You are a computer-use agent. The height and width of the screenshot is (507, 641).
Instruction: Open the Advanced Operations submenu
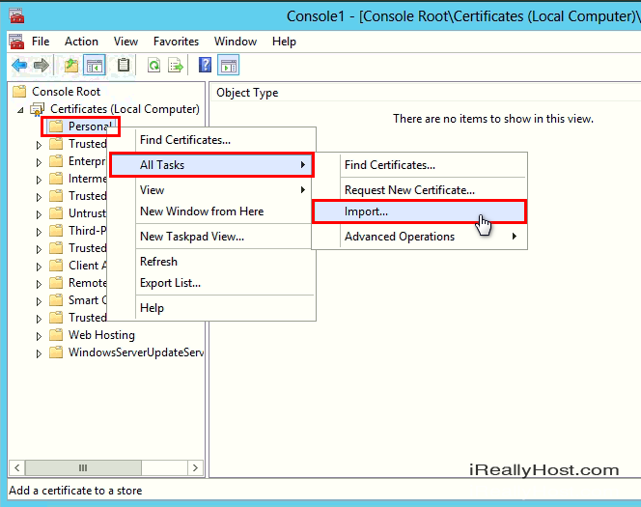(x=419, y=237)
